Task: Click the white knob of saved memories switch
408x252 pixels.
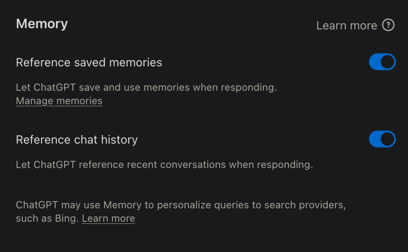Action: (388, 62)
